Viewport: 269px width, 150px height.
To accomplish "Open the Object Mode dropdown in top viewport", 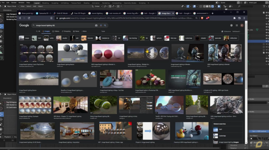I will [11, 6].
